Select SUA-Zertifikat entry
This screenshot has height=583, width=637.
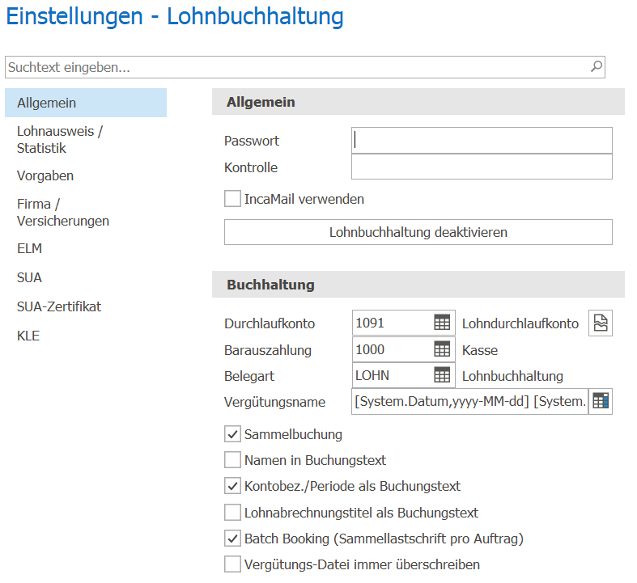[59, 306]
